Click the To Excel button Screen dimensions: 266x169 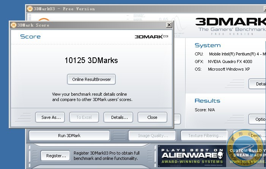coord(84,117)
